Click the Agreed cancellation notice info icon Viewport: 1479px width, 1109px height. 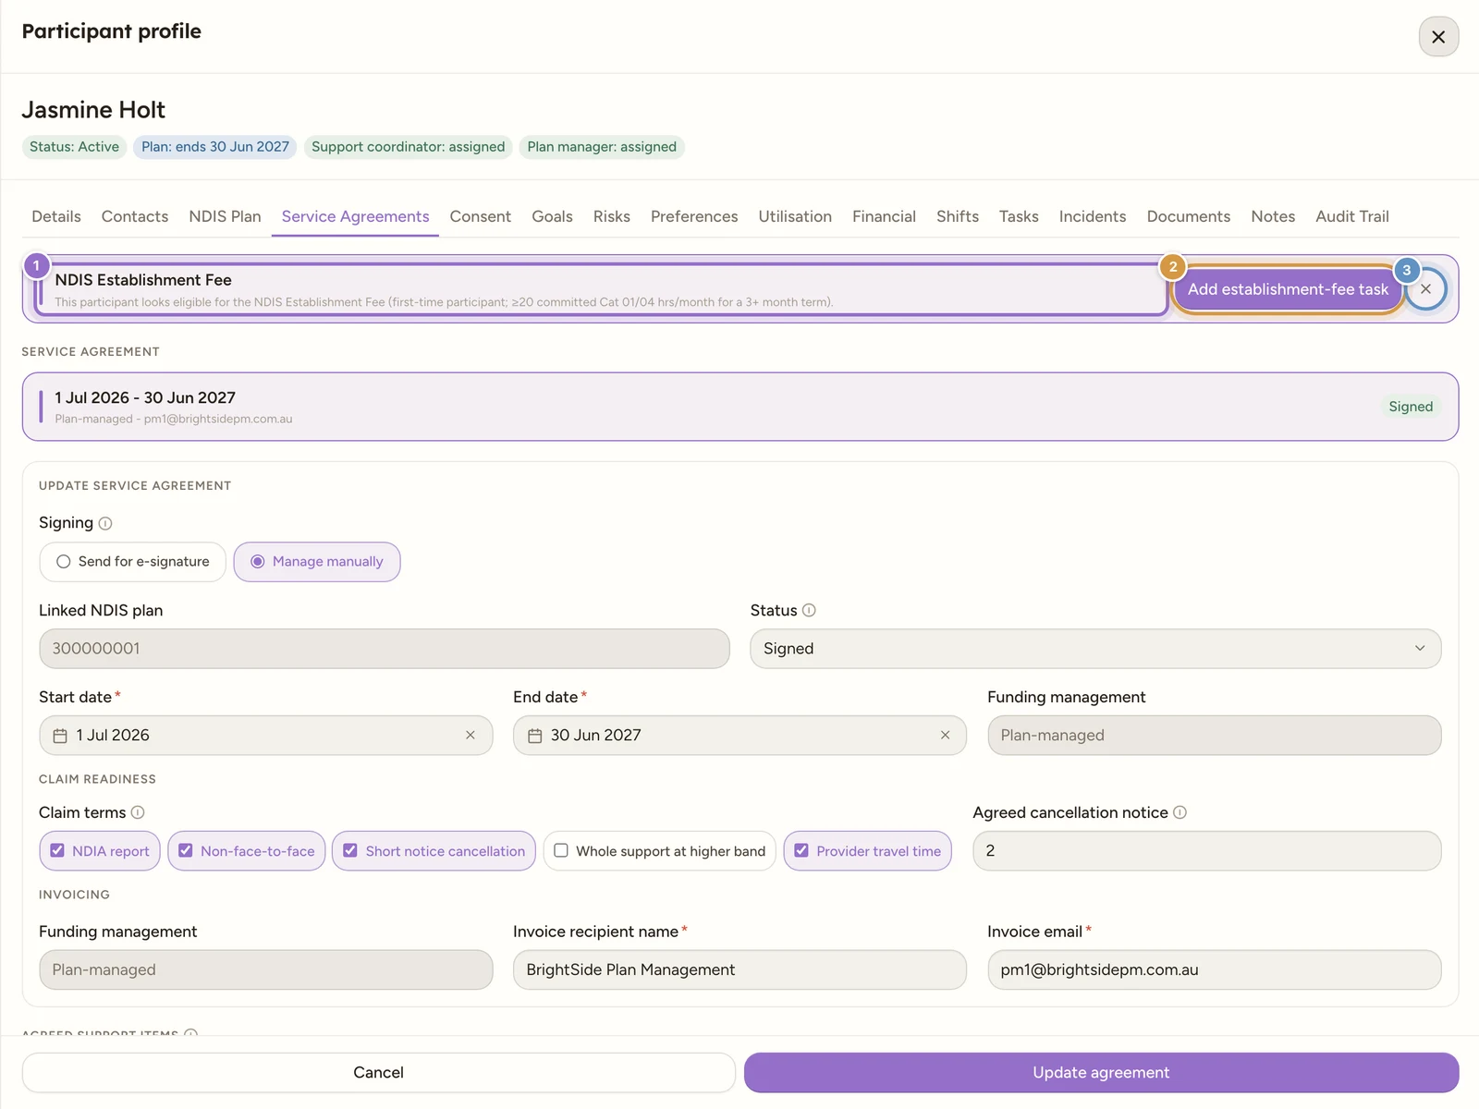coord(1180,812)
